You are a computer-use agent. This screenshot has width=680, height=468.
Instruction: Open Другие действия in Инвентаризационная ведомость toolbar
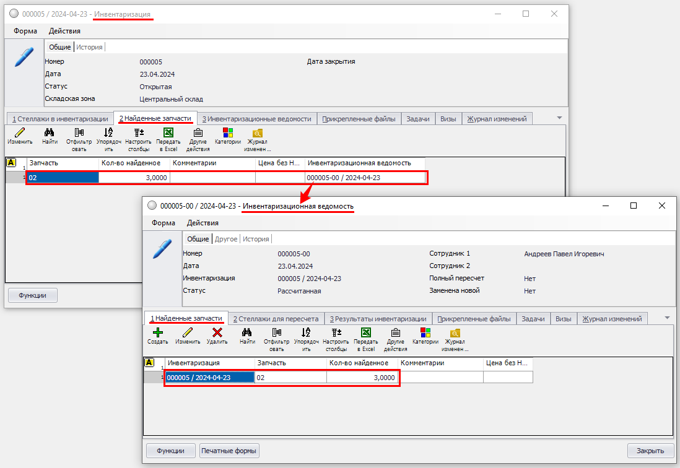[395, 336]
